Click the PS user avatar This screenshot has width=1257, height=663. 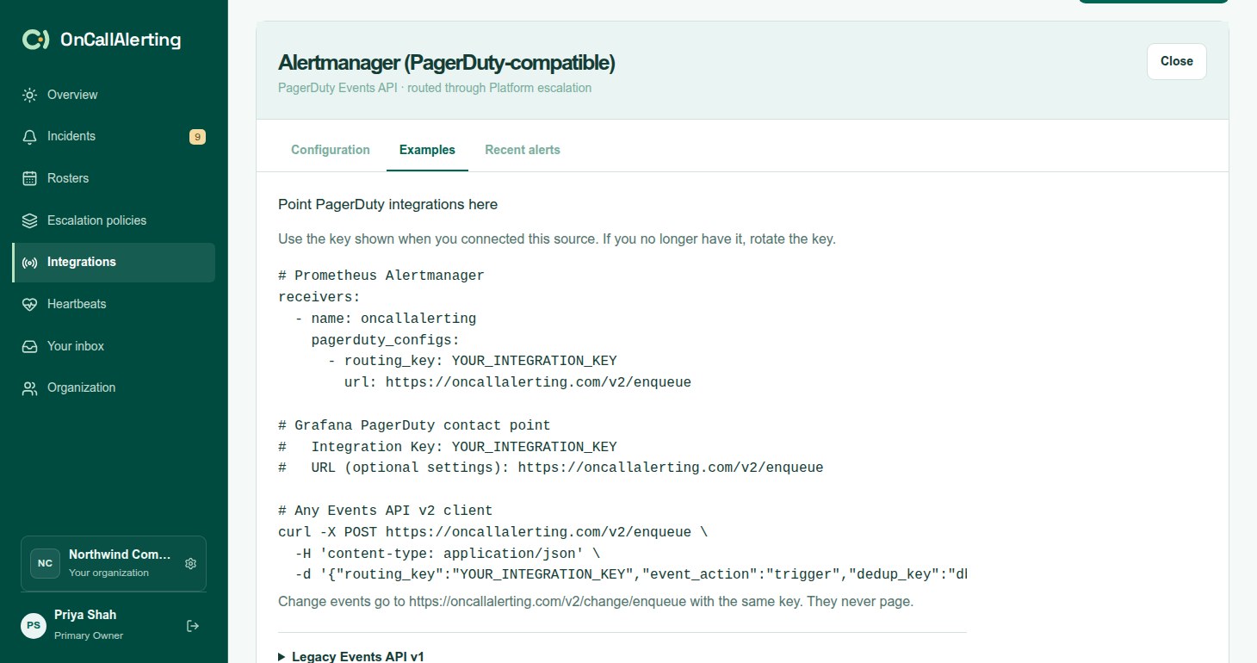[x=34, y=625]
